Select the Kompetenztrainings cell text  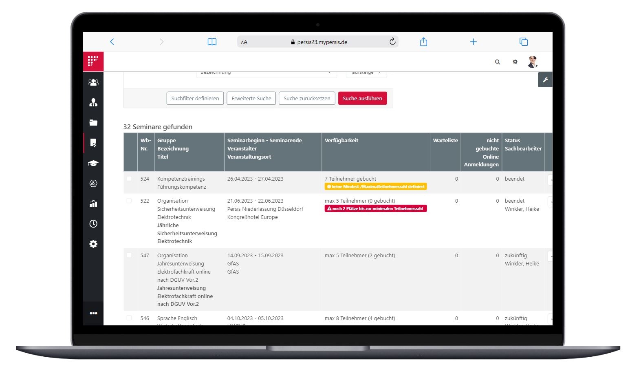[181, 179]
